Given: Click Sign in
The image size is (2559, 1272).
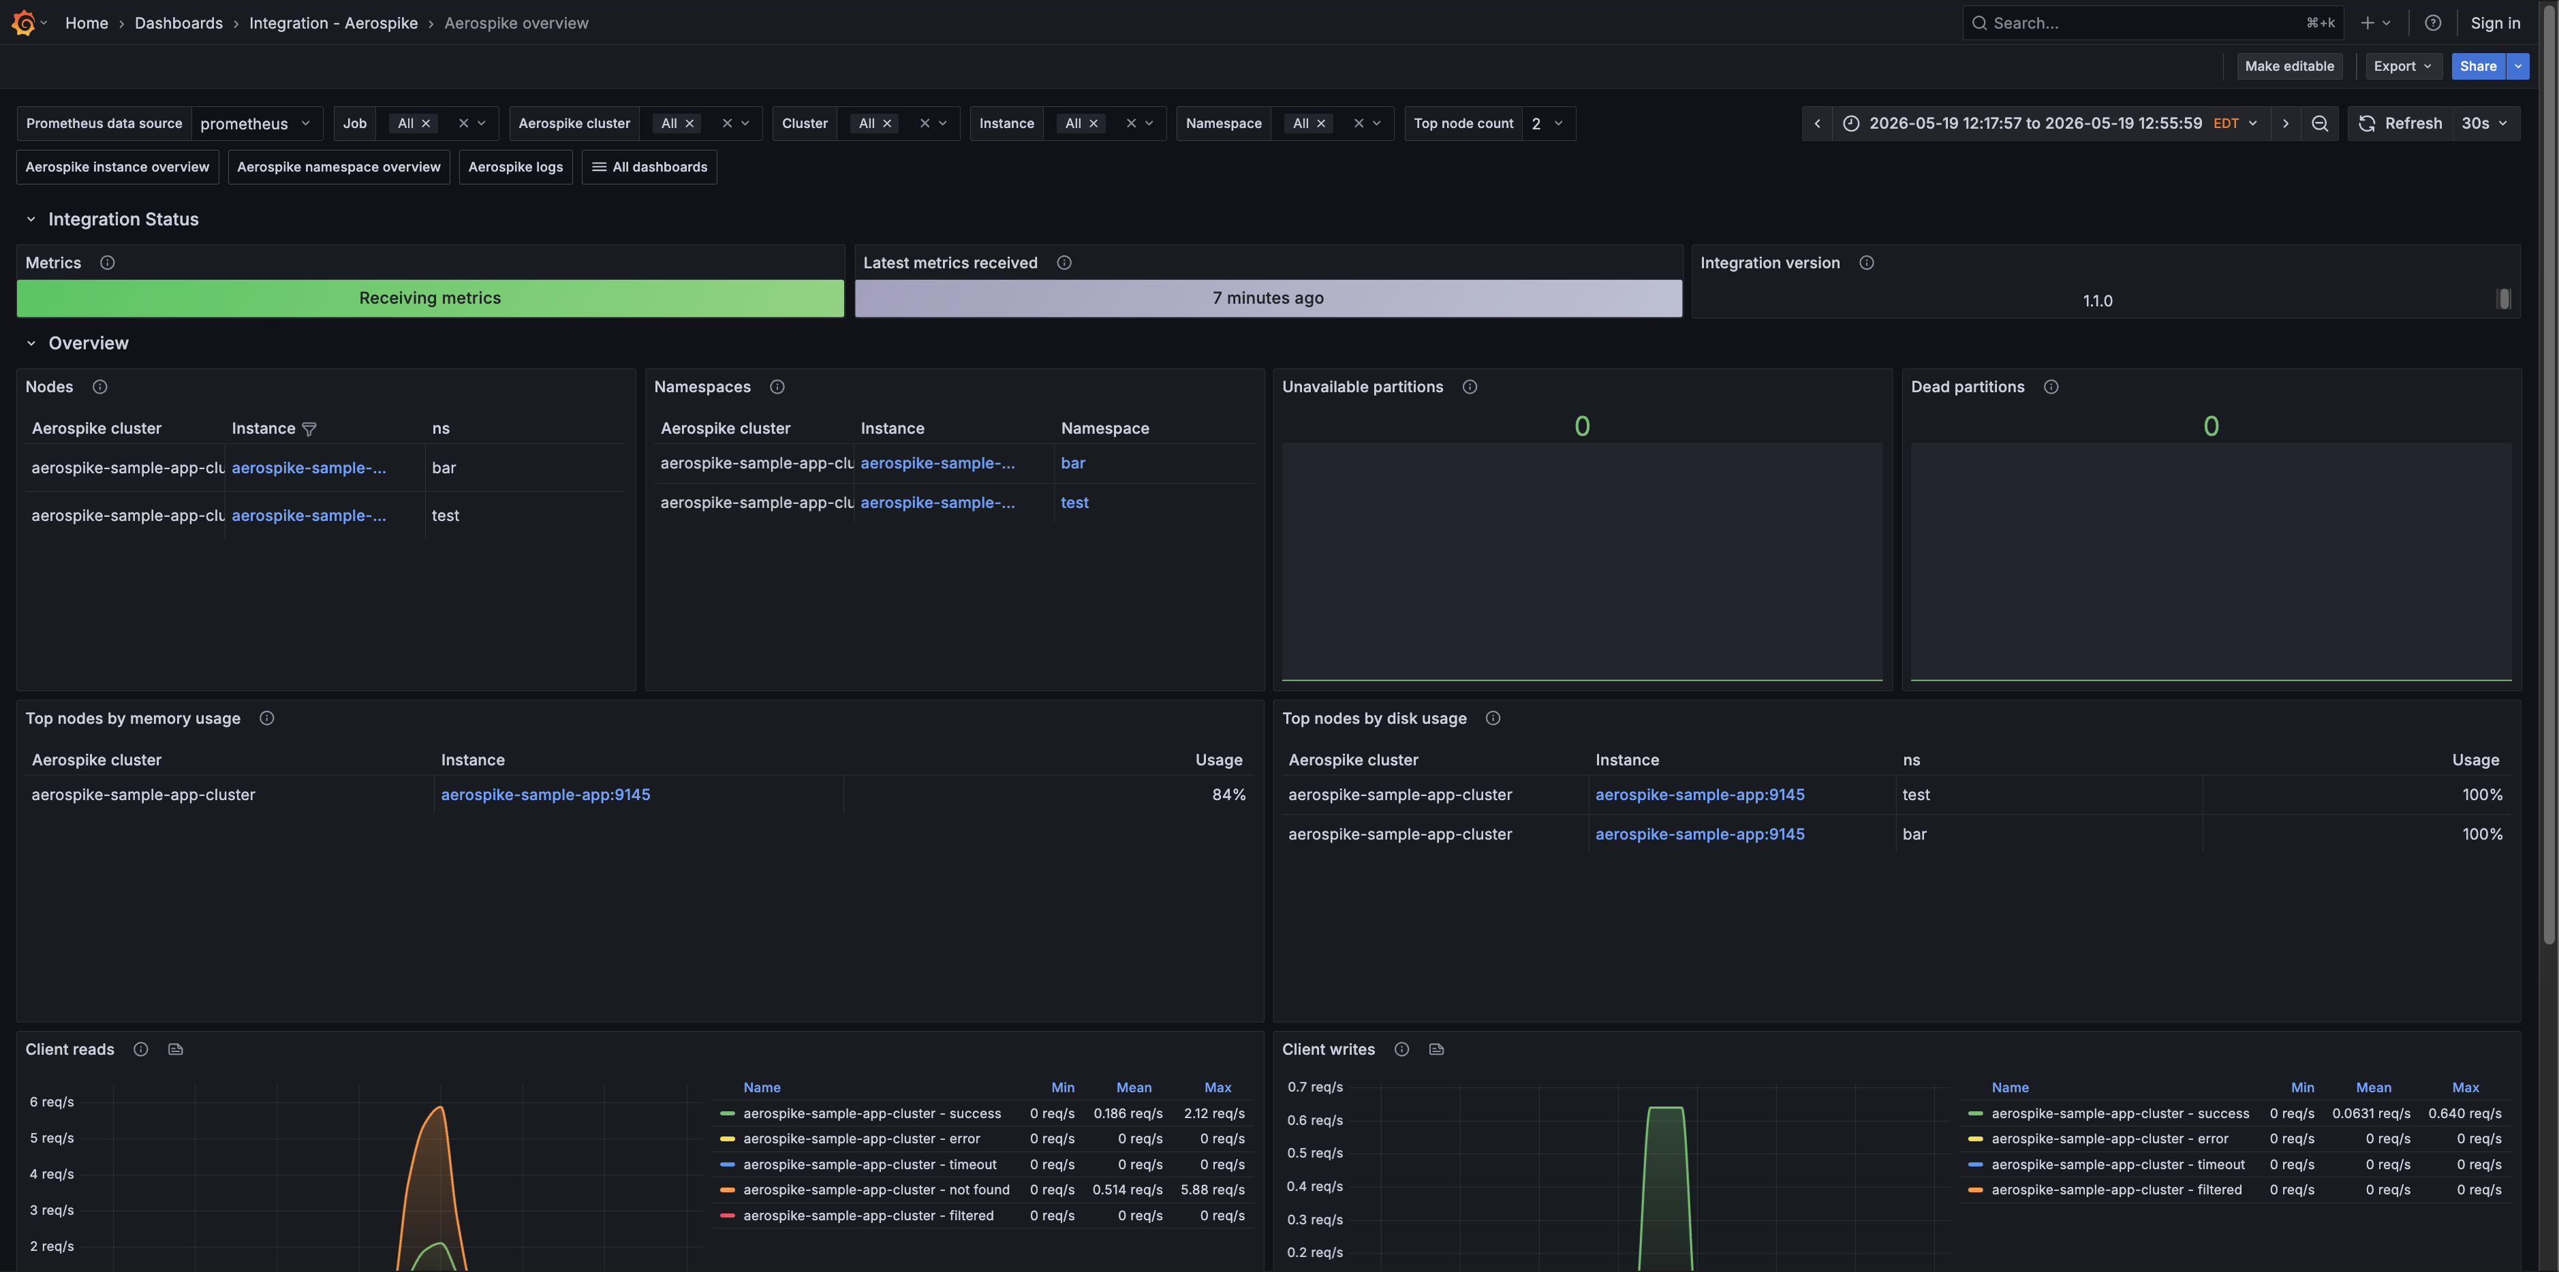Looking at the screenshot, I should (x=2494, y=23).
